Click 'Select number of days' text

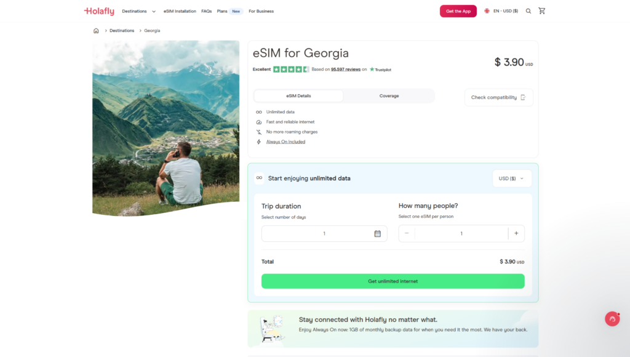(x=284, y=217)
